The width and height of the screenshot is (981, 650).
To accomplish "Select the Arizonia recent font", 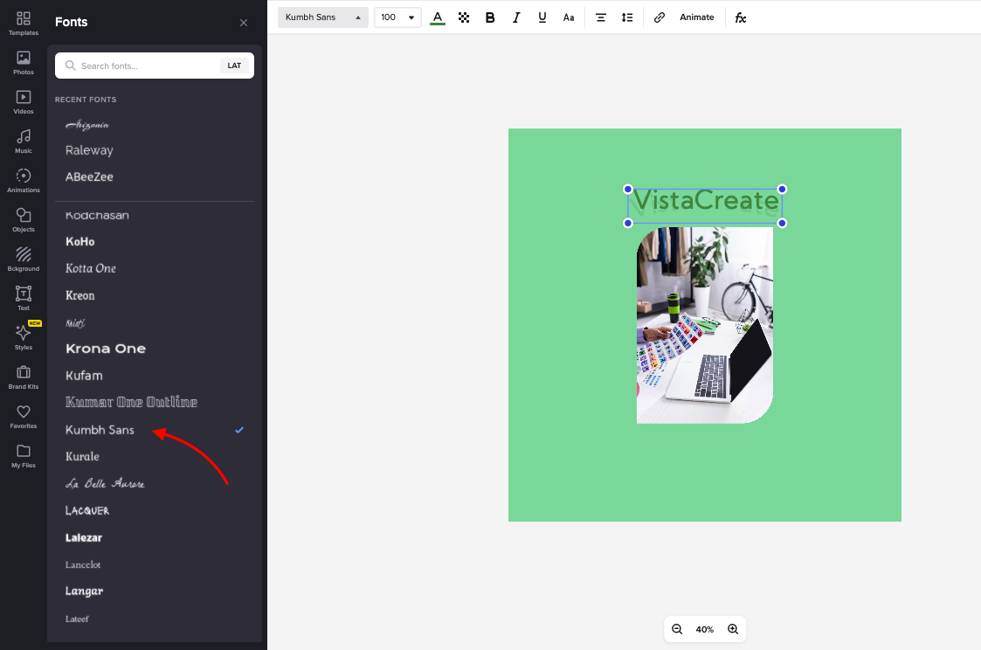I will (x=87, y=124).
